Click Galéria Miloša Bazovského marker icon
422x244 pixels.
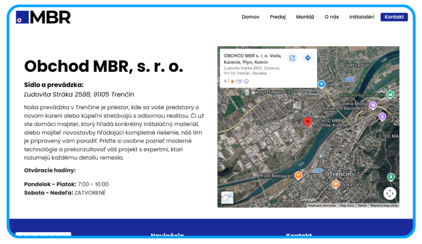coord(373,105)
